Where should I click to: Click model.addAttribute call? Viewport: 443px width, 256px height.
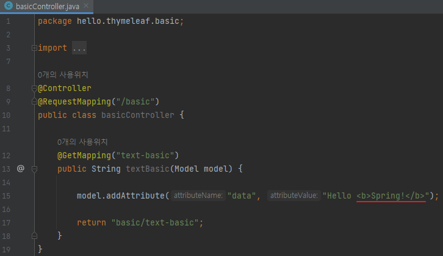click(121, 196)
